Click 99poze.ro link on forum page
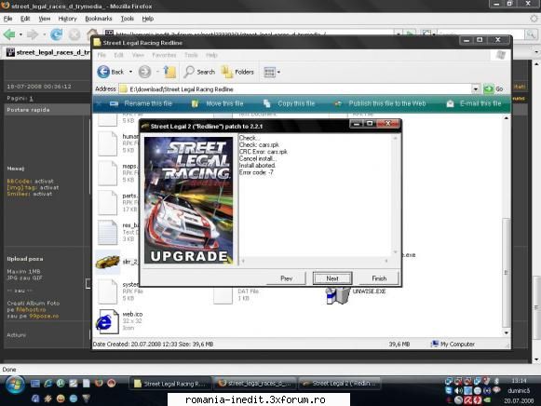Image resolution: width=541 pixels, height=406 pixels. point(44,316)
